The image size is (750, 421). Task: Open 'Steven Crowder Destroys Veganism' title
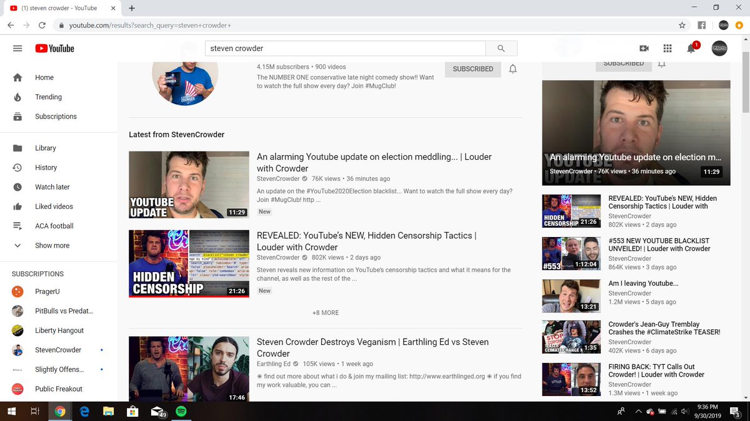tap(372, 347)
